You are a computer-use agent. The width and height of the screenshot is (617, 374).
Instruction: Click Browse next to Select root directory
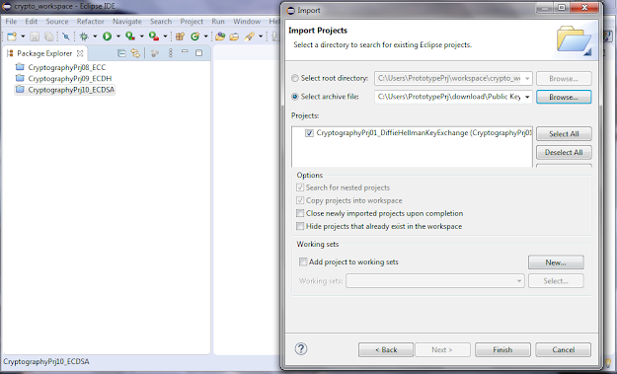tap(564, 78)
